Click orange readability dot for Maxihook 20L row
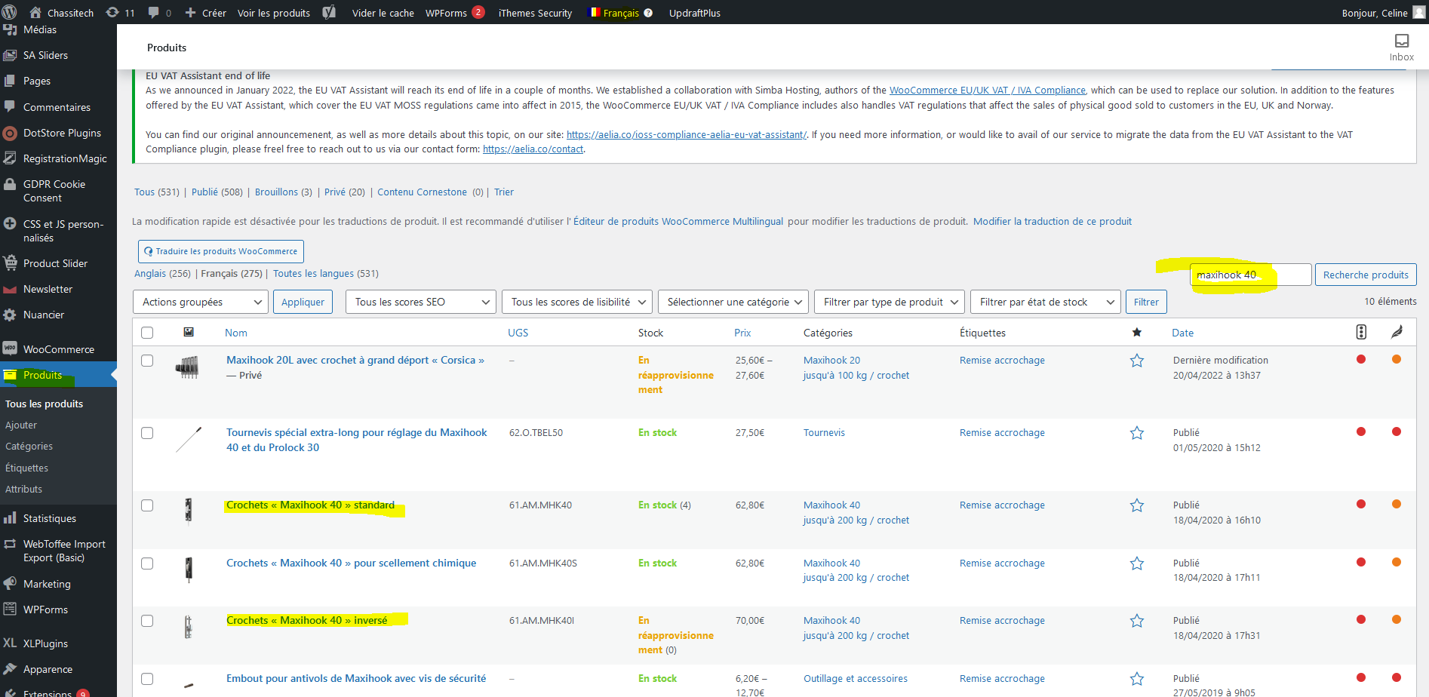This screenshot has height=697, width=1429. (x=1397, y=359)
